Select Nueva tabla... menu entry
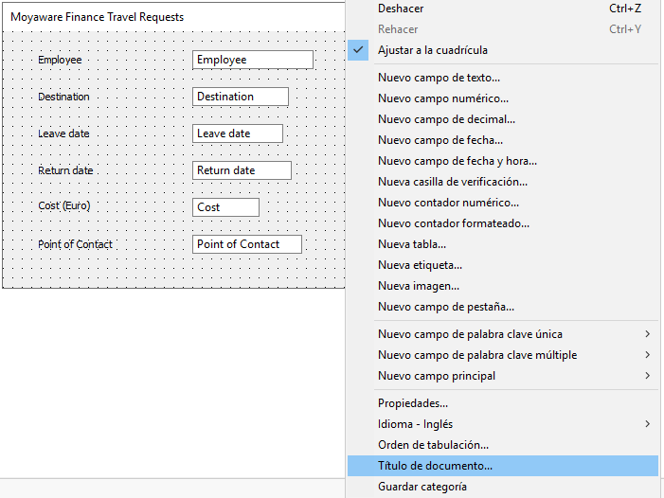 (x=503, y=244)
